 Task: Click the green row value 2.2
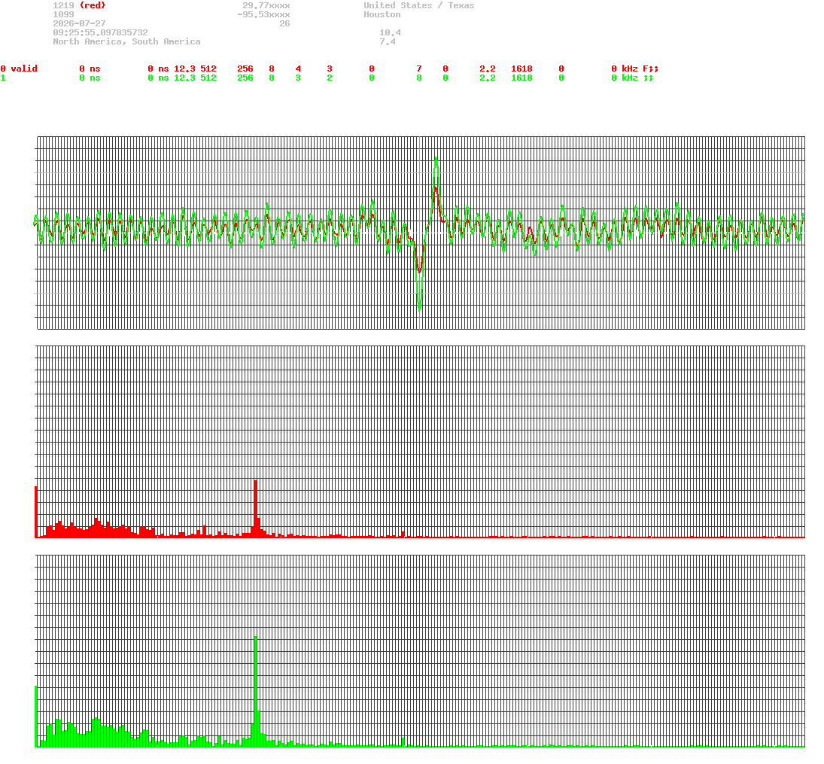tap(487, 78)
